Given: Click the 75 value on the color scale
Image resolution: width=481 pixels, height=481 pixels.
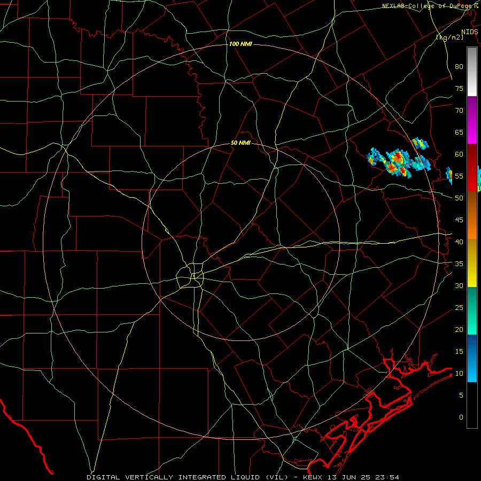Looking at the screenshot, I should point(459,88).
